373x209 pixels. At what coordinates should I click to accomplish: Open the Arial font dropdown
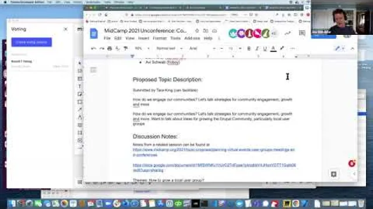point(201,48)
